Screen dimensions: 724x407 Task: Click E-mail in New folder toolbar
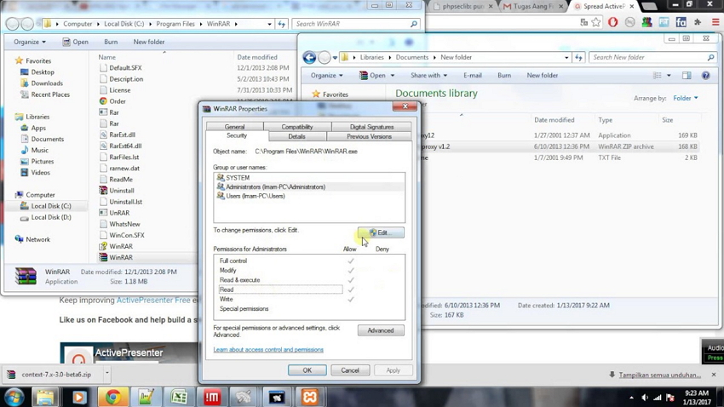click(x=473, y=75)
